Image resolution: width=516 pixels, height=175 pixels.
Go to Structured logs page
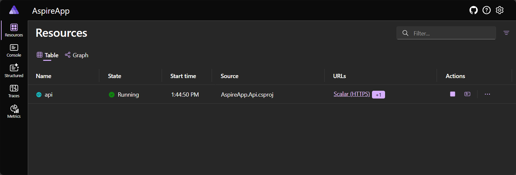pyautogui.click(x=14, y=71)
